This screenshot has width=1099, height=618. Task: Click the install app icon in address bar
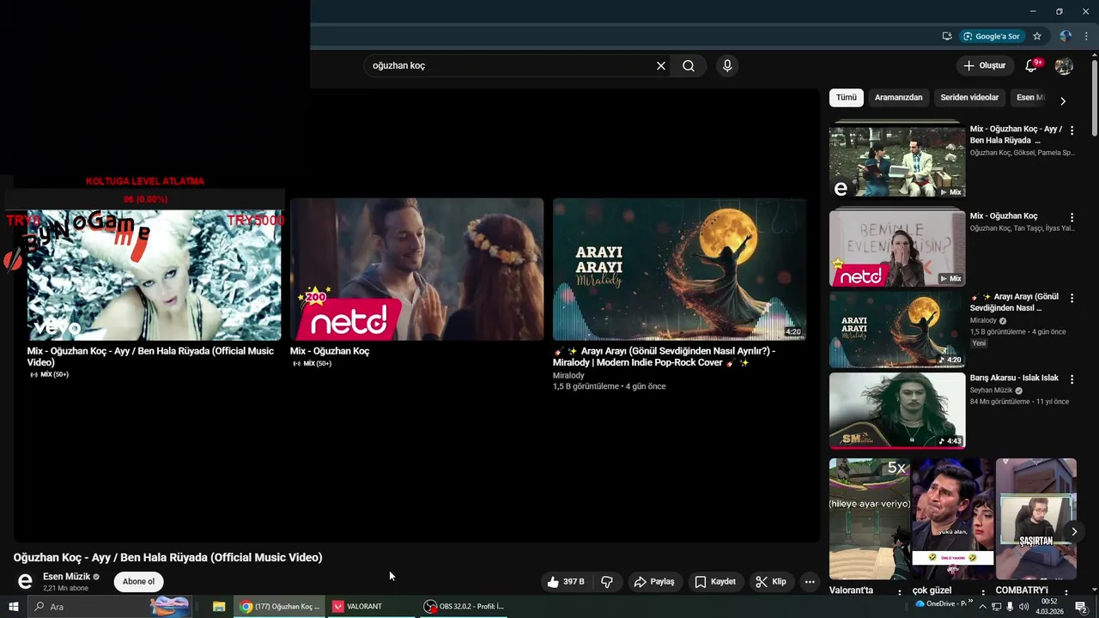tap(947, 36)
